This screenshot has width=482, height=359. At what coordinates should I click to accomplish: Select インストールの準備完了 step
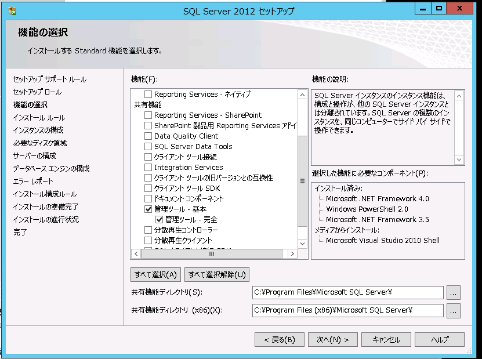click(46, 207)
